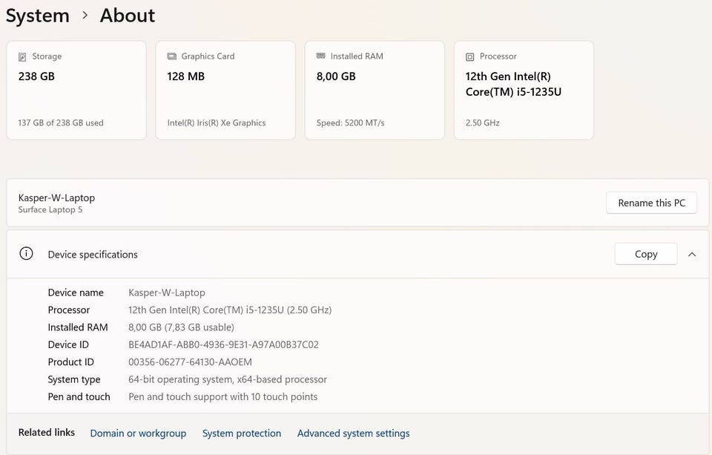Select 'Pen and touch support' value
Image resolution: width=712 pixels, height=455 pixels.
click(x=223, y=397)
